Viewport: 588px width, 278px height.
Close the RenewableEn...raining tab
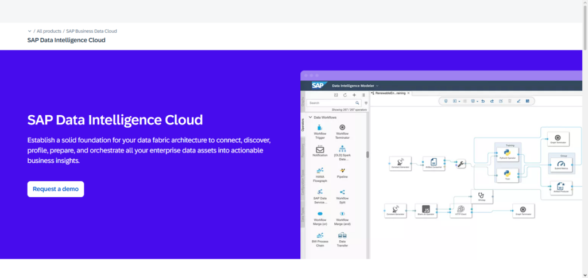point(408,93)
